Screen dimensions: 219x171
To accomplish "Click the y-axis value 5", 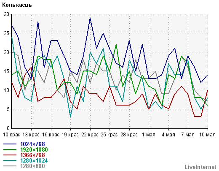I will coord(8,109).
